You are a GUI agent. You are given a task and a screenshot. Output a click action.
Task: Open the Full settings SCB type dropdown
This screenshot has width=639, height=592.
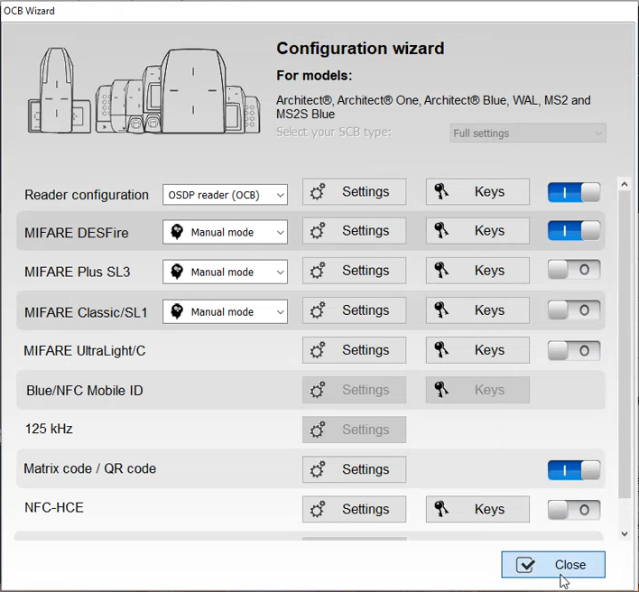tap(527, 134)
